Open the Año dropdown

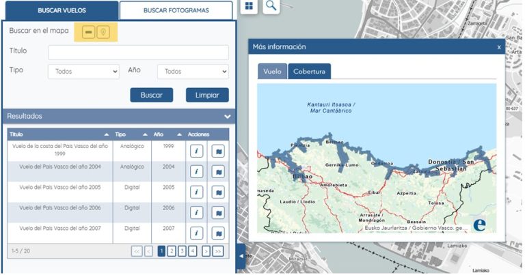coord(193,72)
